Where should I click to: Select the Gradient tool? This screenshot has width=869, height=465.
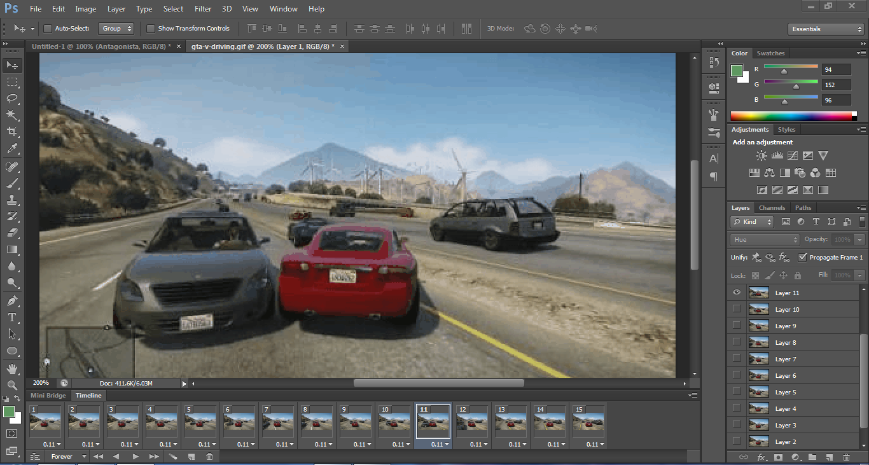click(x=12, y=249)
